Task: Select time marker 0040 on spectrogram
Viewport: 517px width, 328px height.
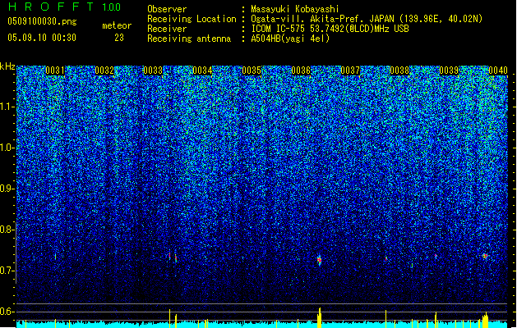Action: click(x=498, y=71)
